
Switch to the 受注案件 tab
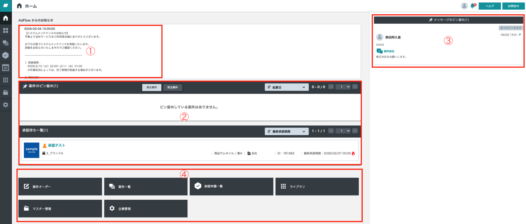click(x=173, y=88)
